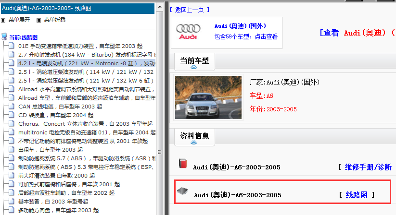Click the 当前:线路图 root tree icon
This screenshot has height=215, width=396.
pyautogui.click(x=4, y=37)
